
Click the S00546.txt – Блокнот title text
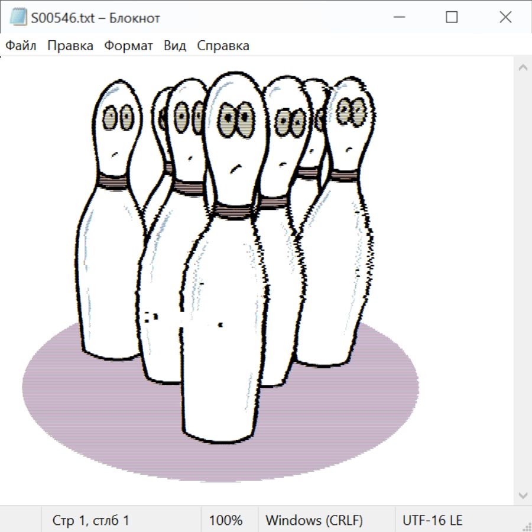pos(96,18)
